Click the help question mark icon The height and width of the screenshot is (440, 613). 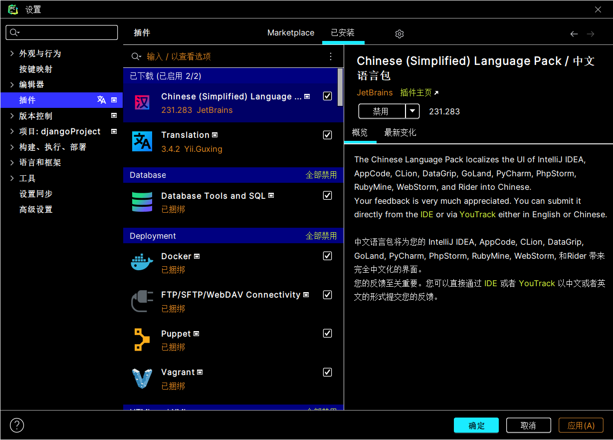click(17, 426)
